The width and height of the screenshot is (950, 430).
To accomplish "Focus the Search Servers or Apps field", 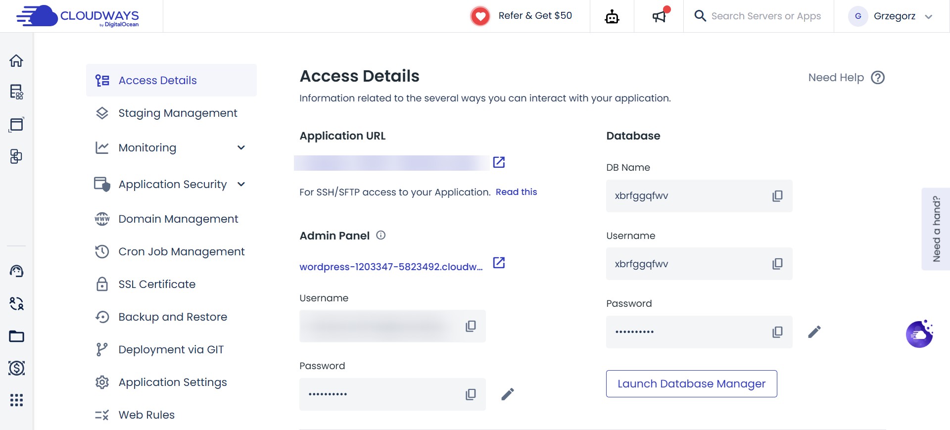I will pyautogui.click(x=766, y=16).
